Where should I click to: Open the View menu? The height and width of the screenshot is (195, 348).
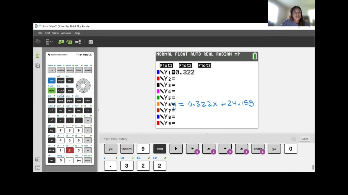pos(55,33)
